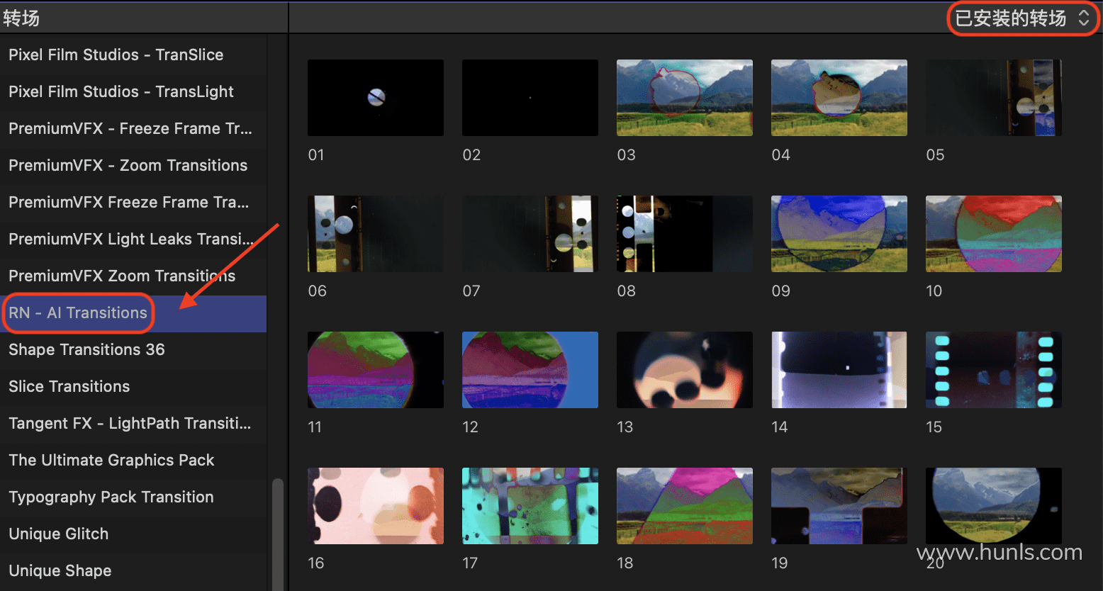The width and height of the screenshot is (1103, 591).
Task: Select transition thumbnail 10
Action: click(x=994, y=234)
